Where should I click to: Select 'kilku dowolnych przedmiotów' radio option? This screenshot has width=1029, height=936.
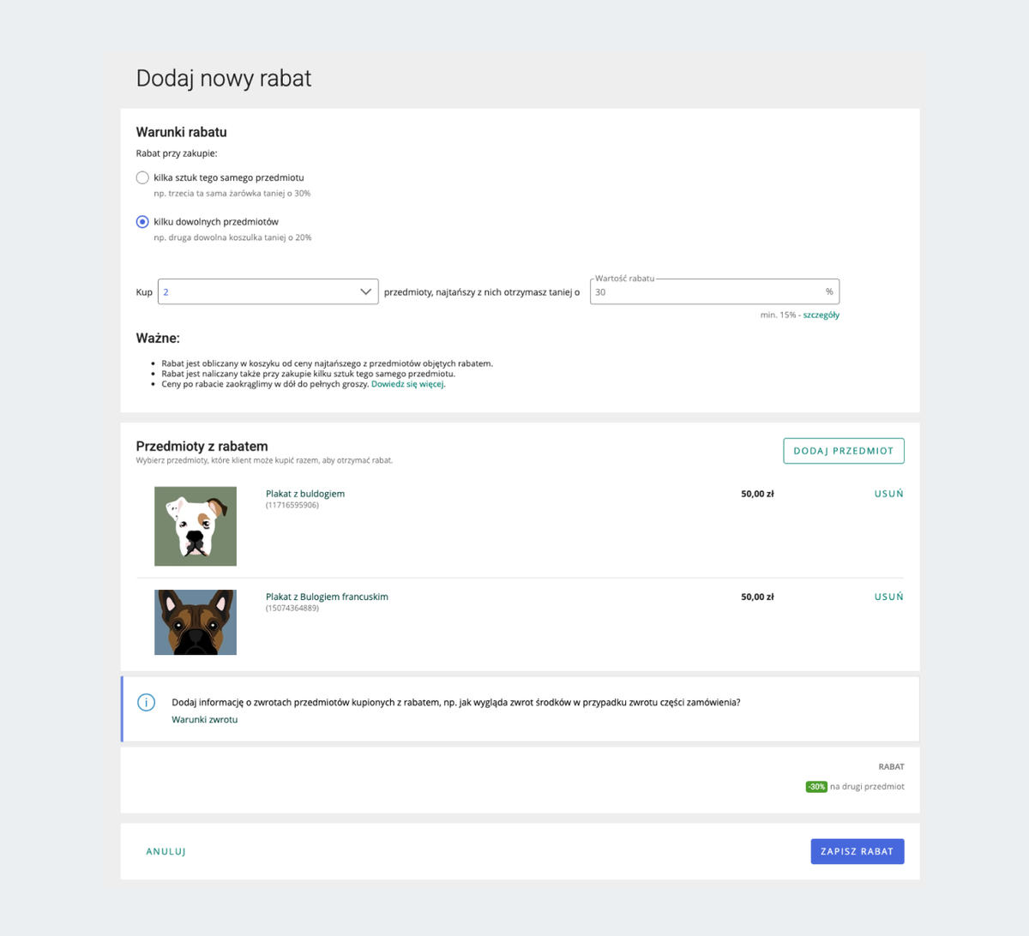click(x=142, y=222)
